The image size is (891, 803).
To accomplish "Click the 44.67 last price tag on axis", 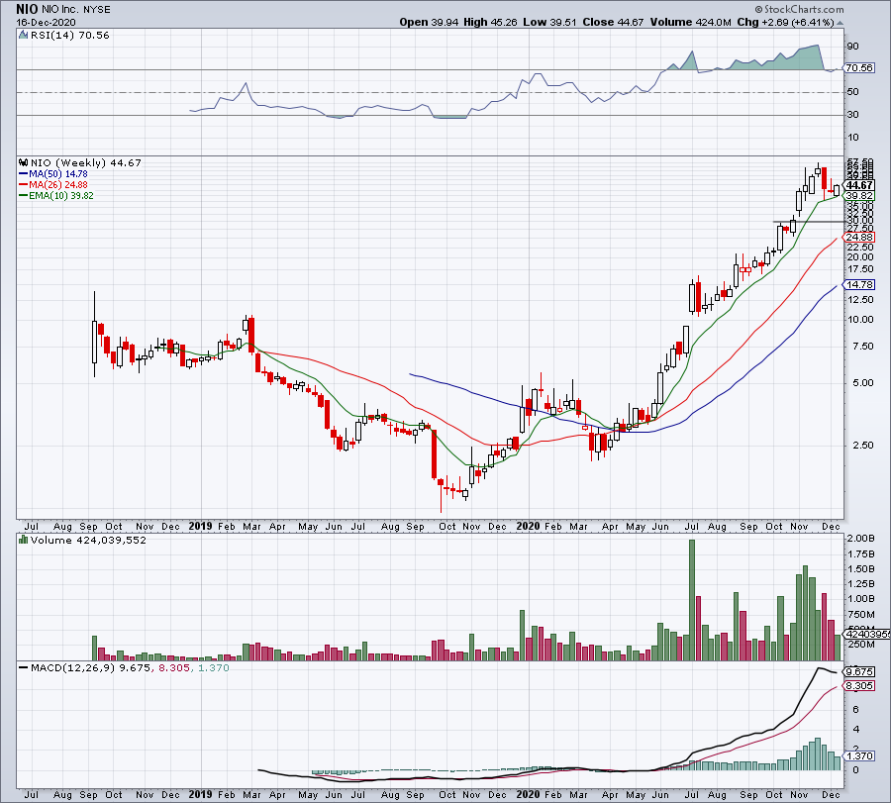I will [859, 185].
